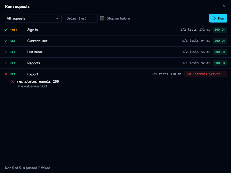The height and width of the screenshot is (173, 231).
Task: Click the green checkmark beside Current user
Action: [x=6, y=41]
